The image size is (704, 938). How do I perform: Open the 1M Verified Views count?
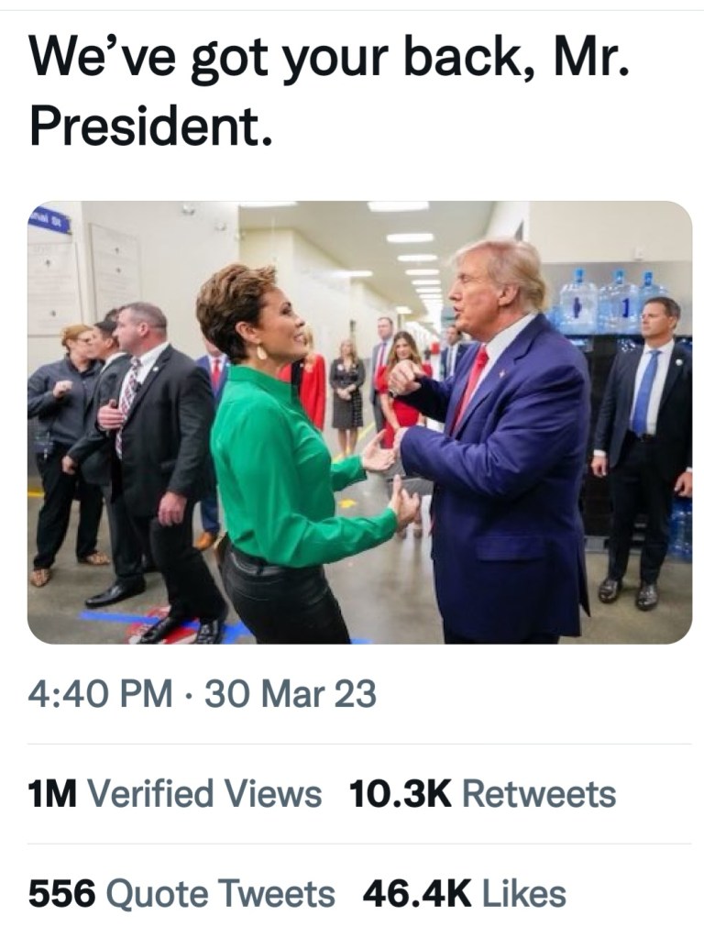[x=51, y=794]
